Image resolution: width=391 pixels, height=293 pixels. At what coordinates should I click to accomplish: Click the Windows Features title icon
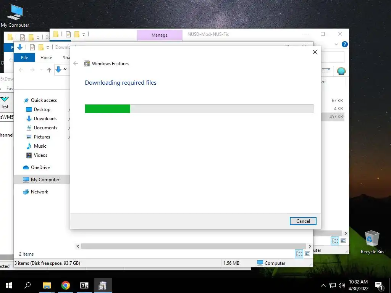tap(87, 64)
